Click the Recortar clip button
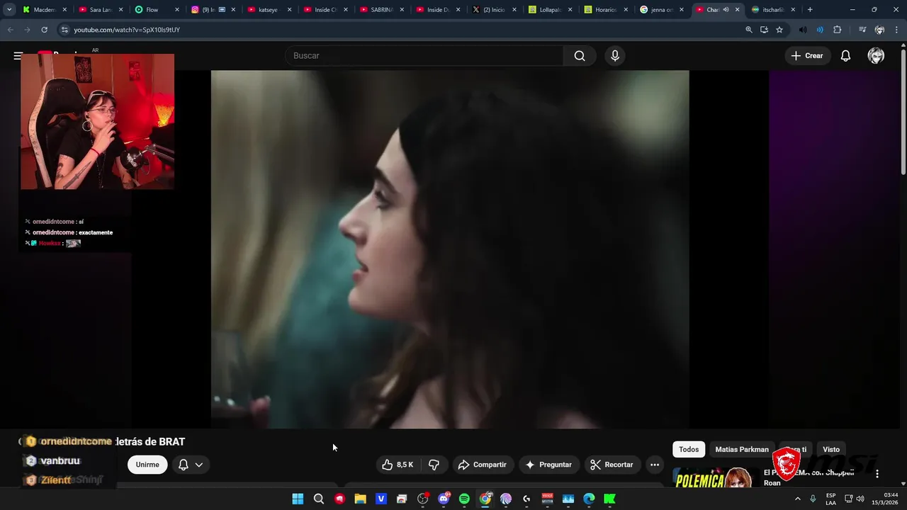The height and width of the screenshot is (510, 907). click(x=612, y=465)
